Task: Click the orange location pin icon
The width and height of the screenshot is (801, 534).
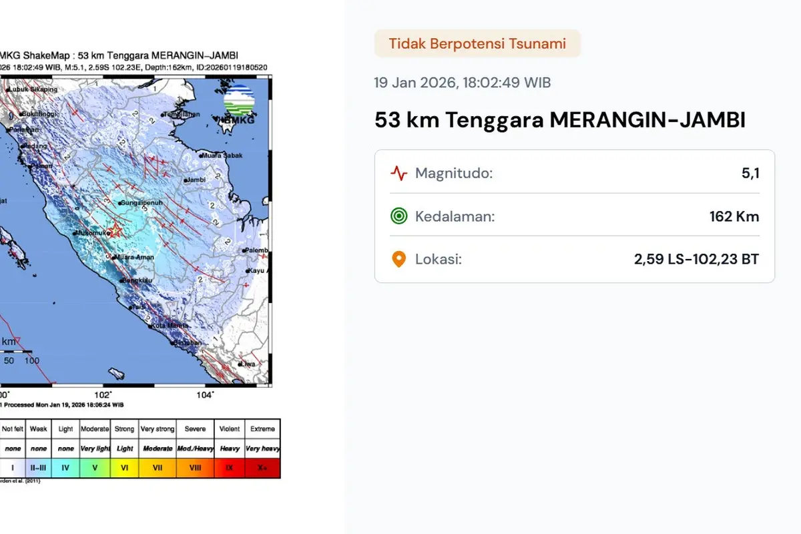Action: click(398, 259)
